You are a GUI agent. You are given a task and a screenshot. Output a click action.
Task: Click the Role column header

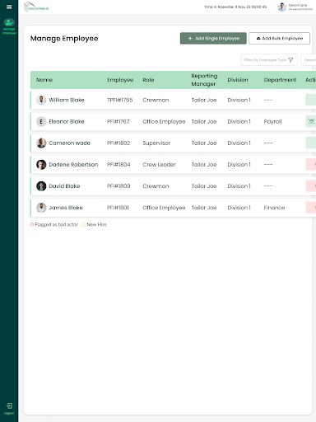point(148,80)
